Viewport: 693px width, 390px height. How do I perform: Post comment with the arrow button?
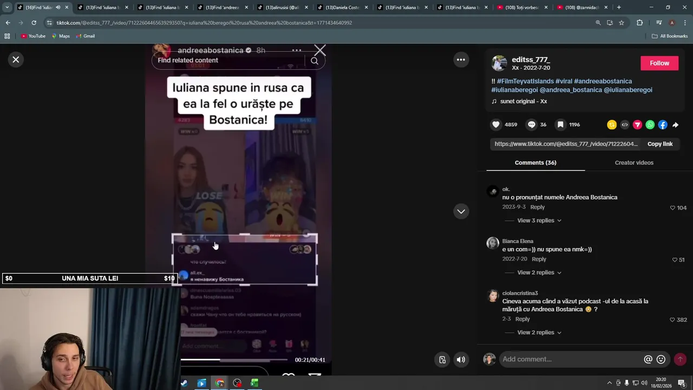680,359
